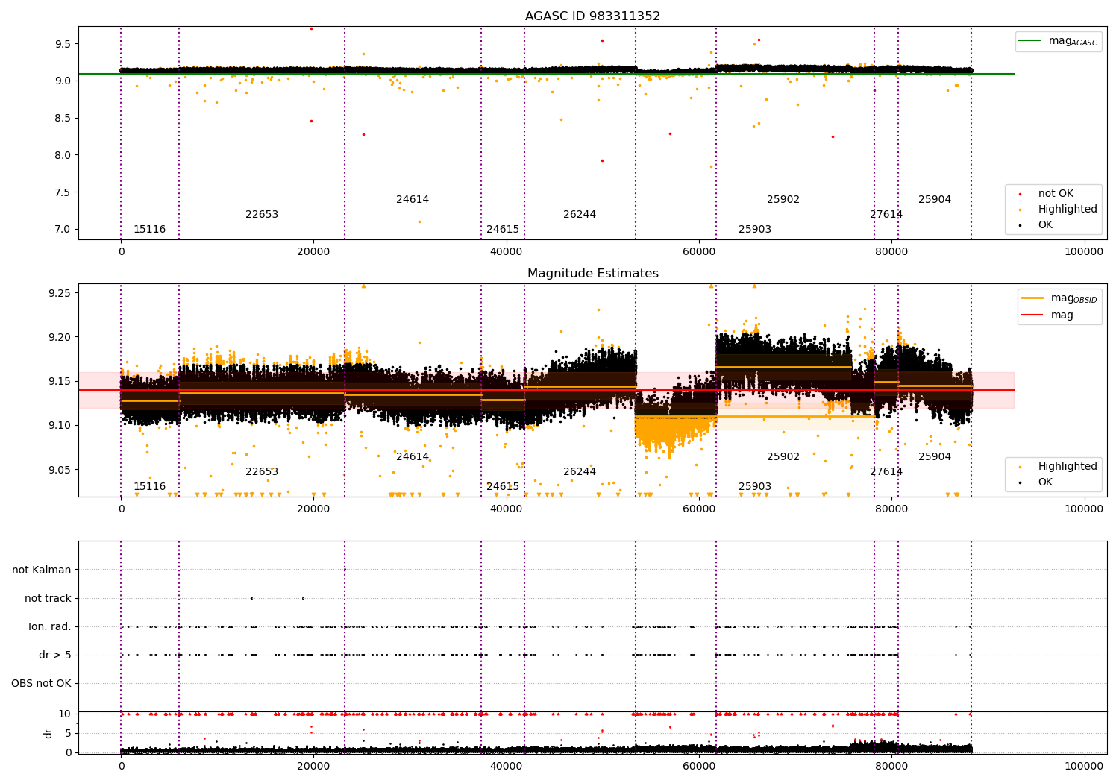Click 'Highlighted' in the Magnitude Estimates legend
1119x783 pixels.
(x=1068, y=467)
